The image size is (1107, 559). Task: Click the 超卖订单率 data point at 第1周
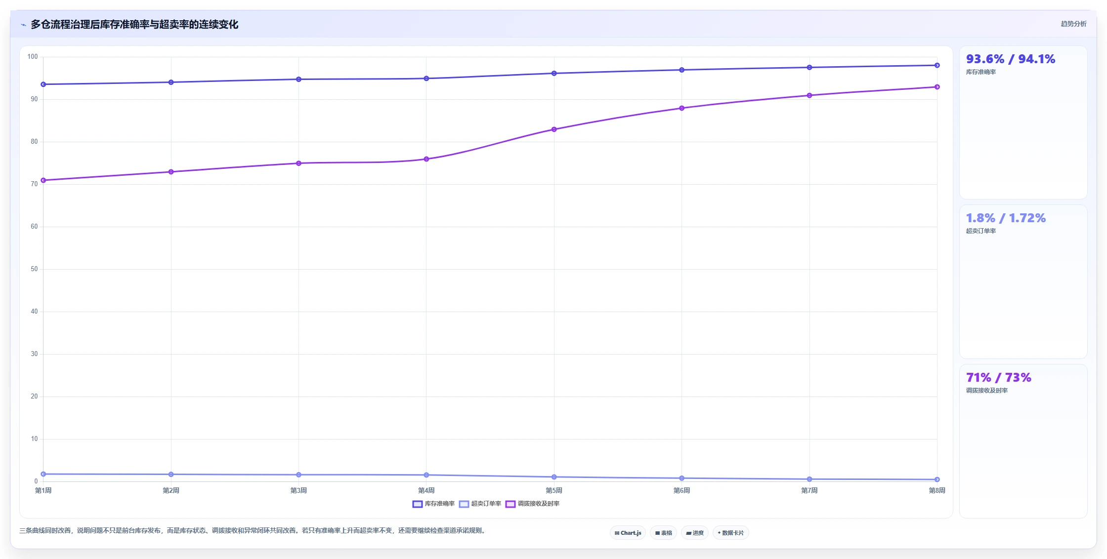[43, 474]
